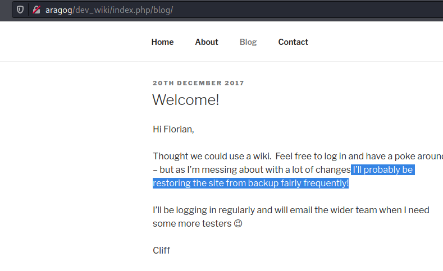Click the aragog domain in address bar

(59, 10)
